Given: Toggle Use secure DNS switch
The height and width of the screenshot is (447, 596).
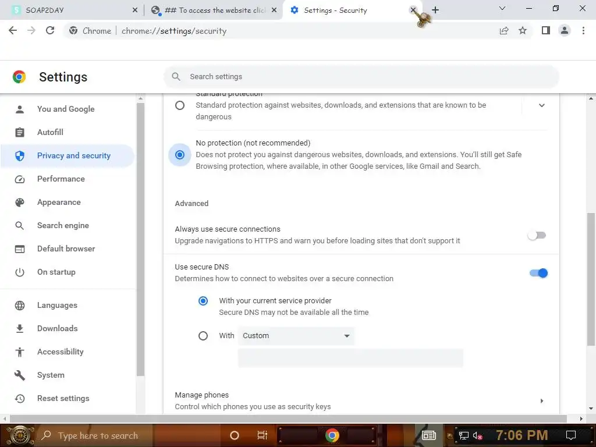Looking at the screenshot, I should click(x=538, y=273).
